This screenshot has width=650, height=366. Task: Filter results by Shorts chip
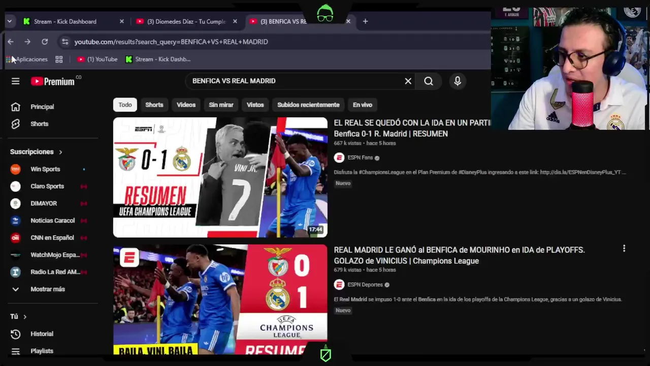pyautogui.click(x=154, y=105)
